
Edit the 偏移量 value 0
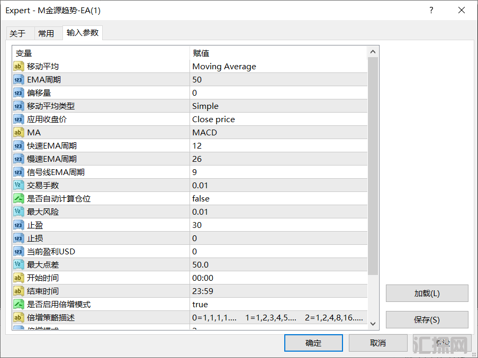(278, 93)
